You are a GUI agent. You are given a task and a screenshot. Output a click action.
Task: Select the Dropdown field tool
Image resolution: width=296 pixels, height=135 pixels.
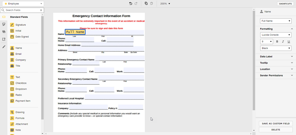pos(18,89)
